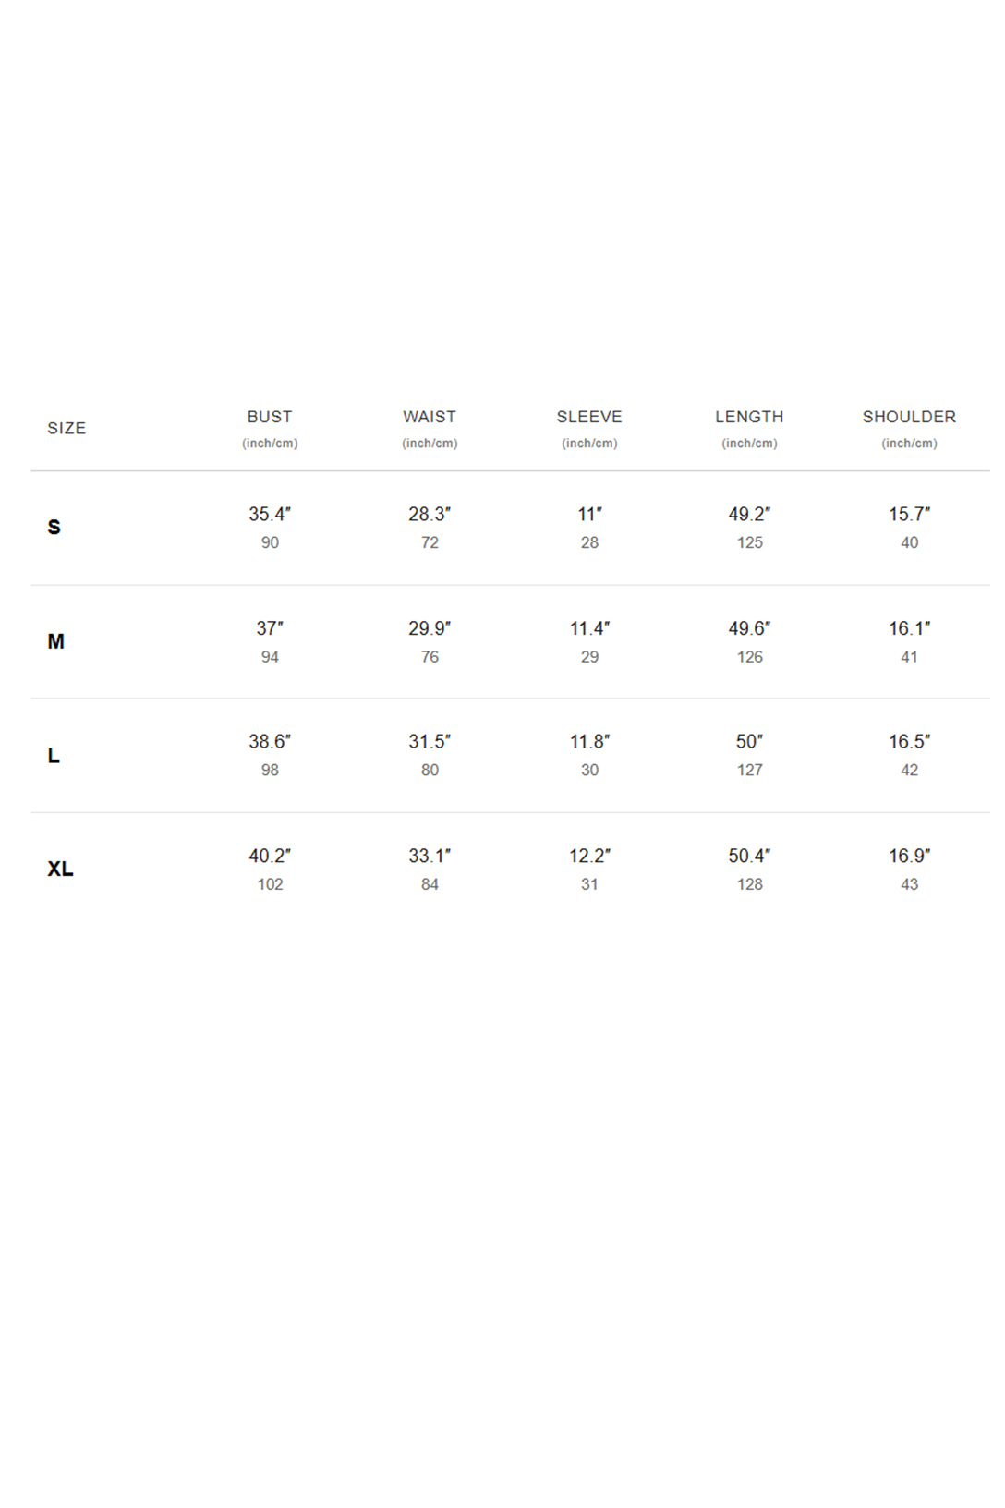Select the 50" length value for L

(x=749, y=741)
